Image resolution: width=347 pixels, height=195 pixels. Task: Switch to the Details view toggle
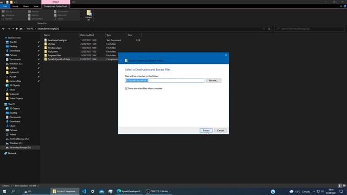pos(340,186)
